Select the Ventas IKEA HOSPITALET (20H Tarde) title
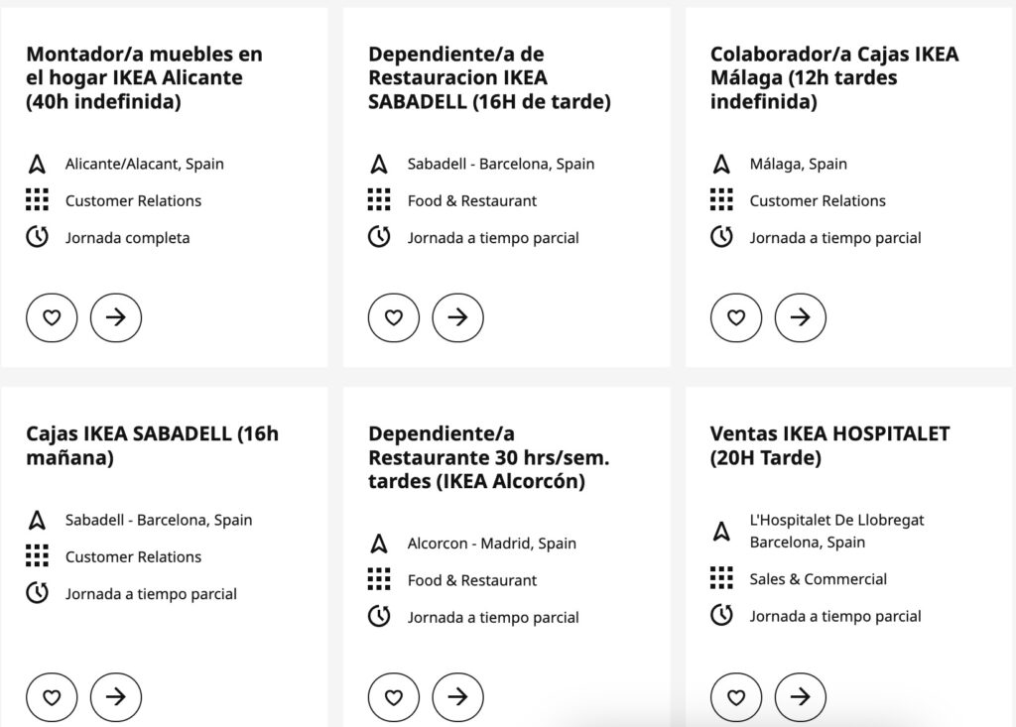The height and width of the screenshot is (727, 1016). tap(829, 445)
